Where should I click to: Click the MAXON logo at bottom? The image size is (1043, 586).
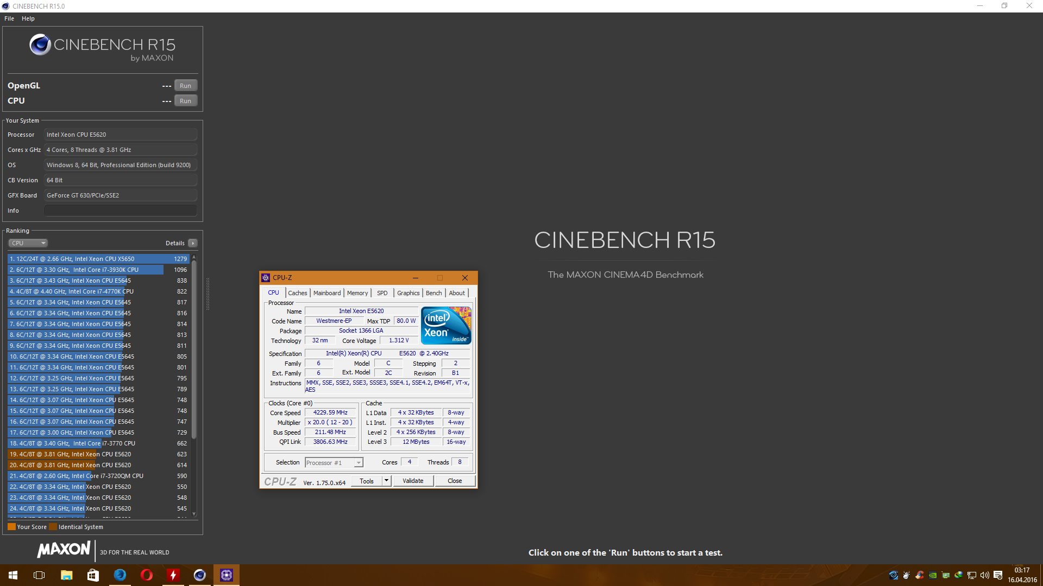[64, 550]
